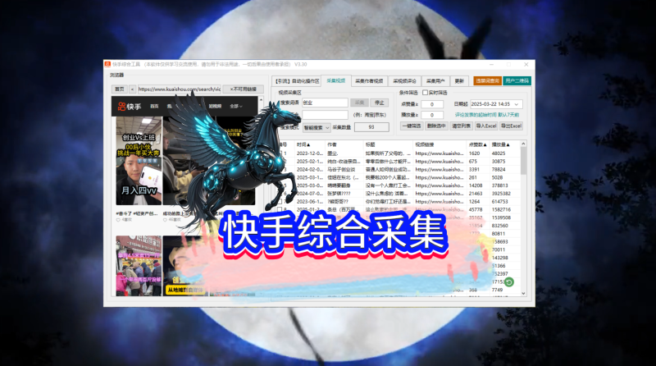
Task: Click the 标题 column header
Action: click(x=371, y=144)
